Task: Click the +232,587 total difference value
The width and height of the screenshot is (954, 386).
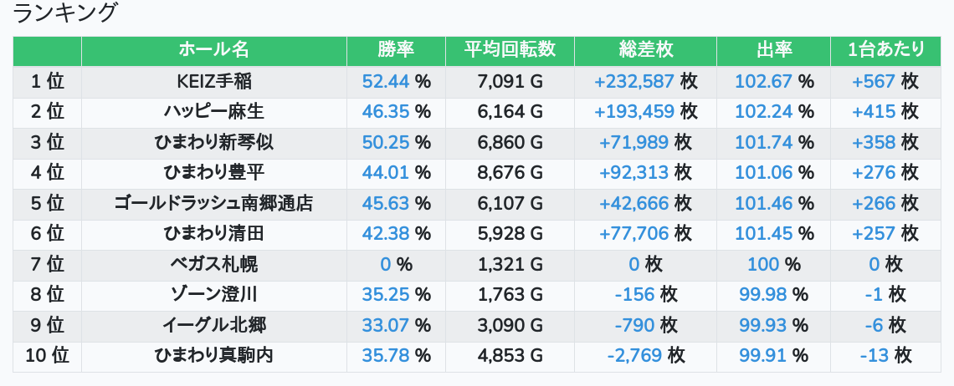Action: [x=634, y=81]
